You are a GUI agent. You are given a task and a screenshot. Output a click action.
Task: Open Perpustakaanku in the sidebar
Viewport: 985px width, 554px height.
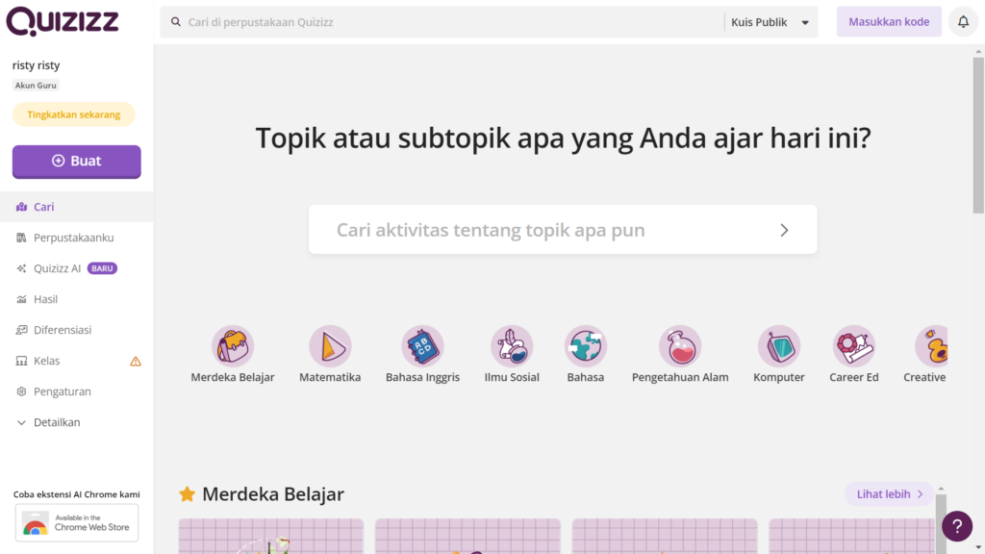coord(77,238)
